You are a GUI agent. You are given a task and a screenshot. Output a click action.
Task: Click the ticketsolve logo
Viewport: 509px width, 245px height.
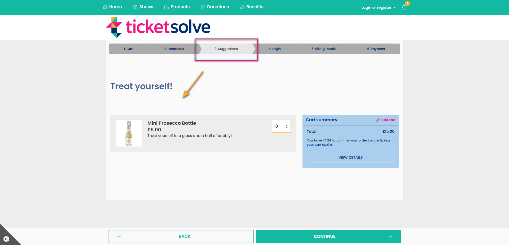click(x=158, y=27)
